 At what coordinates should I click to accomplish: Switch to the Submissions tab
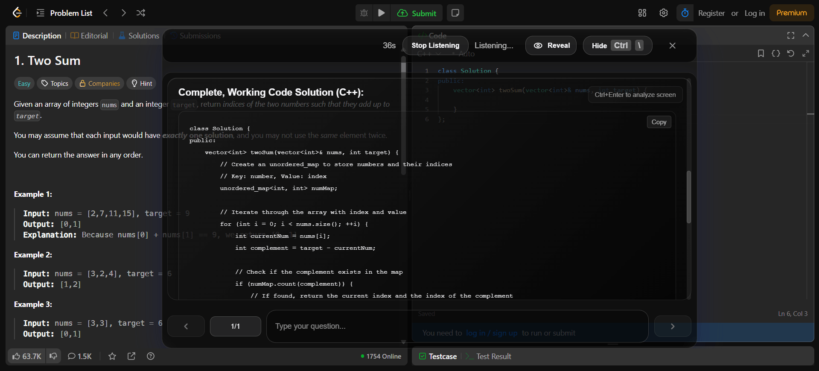(x=196, y=36)
